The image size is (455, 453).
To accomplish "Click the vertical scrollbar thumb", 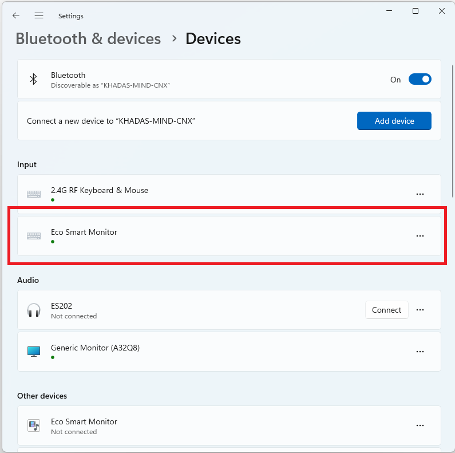I will pyautogui.click(x=452, y=131).
